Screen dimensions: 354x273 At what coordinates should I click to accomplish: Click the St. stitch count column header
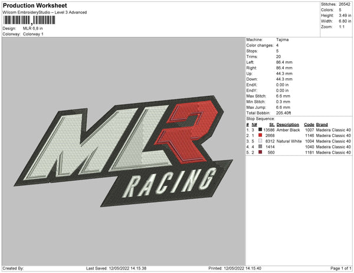(x=272, y=125)
